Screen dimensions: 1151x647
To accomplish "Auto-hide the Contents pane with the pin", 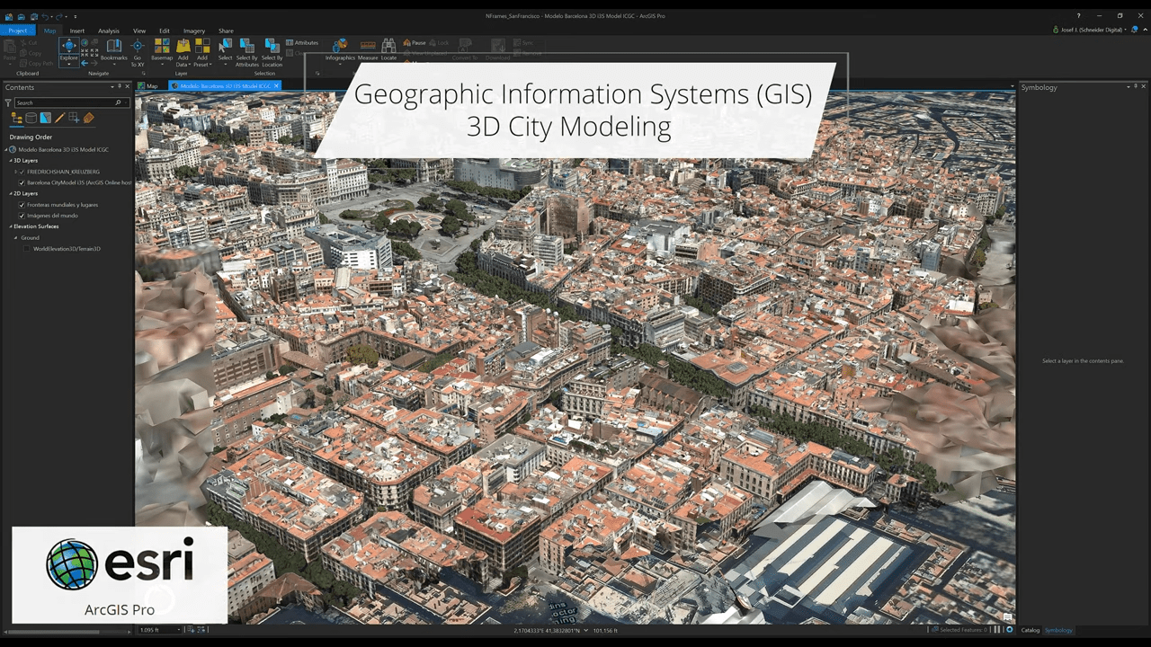I will (121, 87).
